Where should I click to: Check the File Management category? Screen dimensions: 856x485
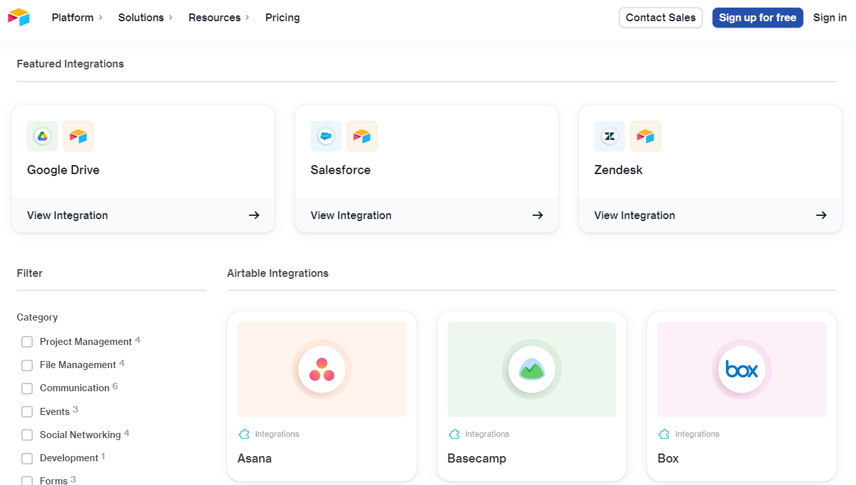click(27, 366)
